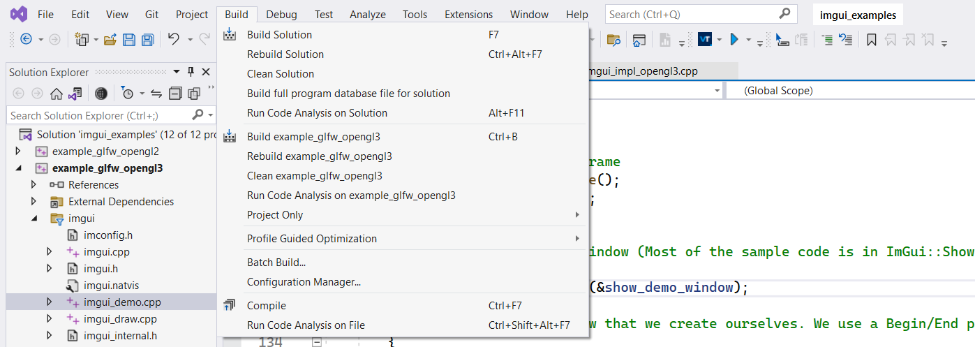Image resolution: width=975 pixels, height=347 pixels.
Task: Click the Search (Ctrl+Q) box
Action: click(x=701, y=14)
